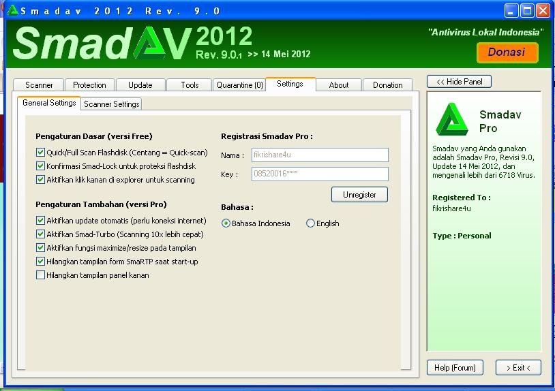555x391 pixels.
Task: Open the Quarantine (0) tab
Action: pyautogui.click(x=239, y=85)
